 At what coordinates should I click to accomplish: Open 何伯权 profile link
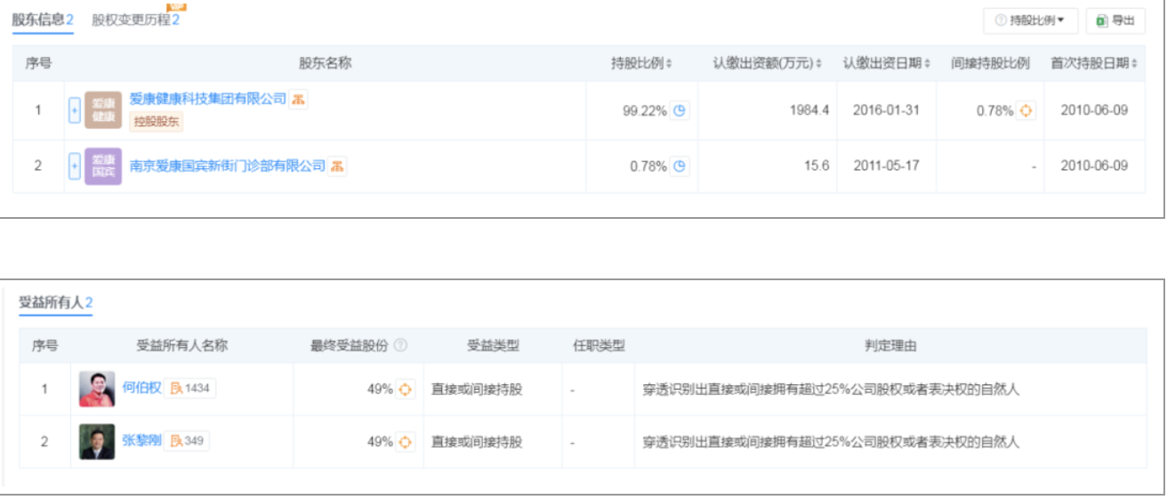(142, 388)
